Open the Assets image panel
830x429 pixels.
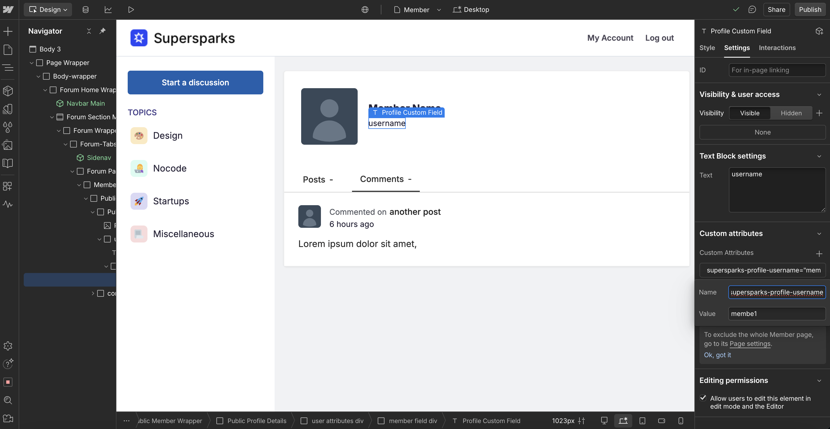(8, 145)
